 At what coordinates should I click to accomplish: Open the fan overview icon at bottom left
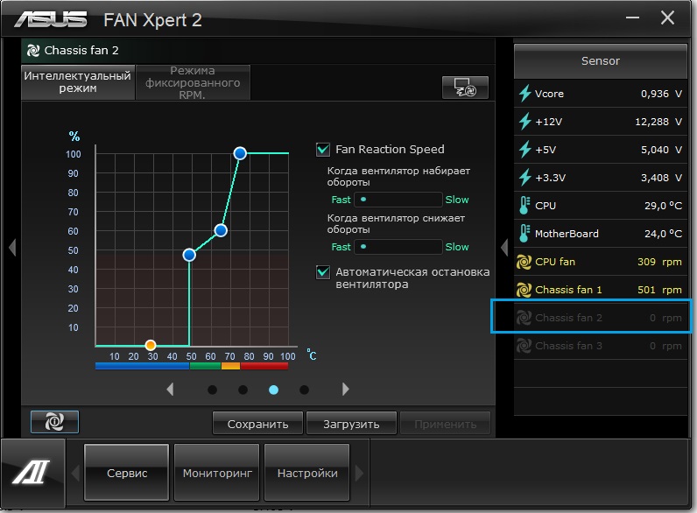coord(54,421)
